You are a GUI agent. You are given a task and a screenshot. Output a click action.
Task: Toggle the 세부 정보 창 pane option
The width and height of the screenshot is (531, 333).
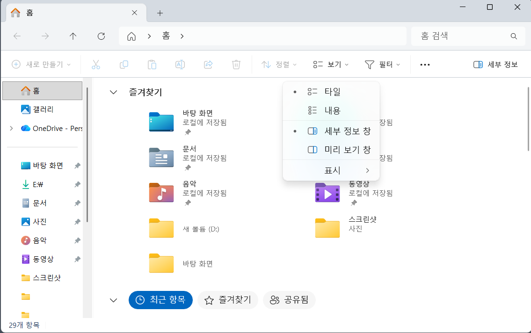click(331, 131)
